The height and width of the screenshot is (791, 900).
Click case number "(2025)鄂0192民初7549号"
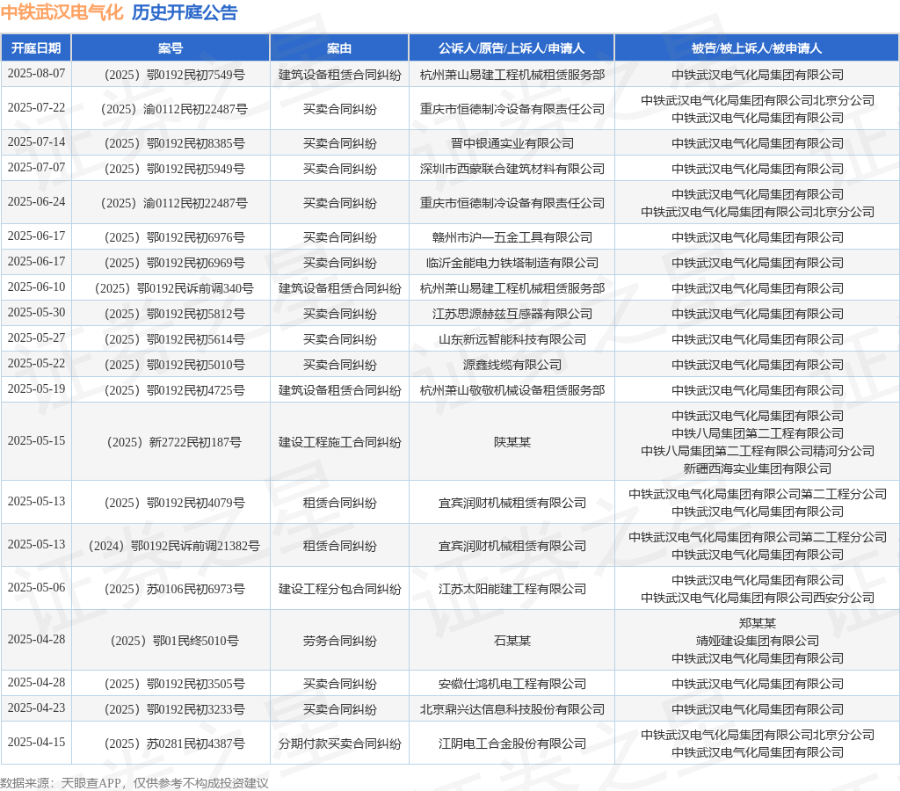[175, 75]
